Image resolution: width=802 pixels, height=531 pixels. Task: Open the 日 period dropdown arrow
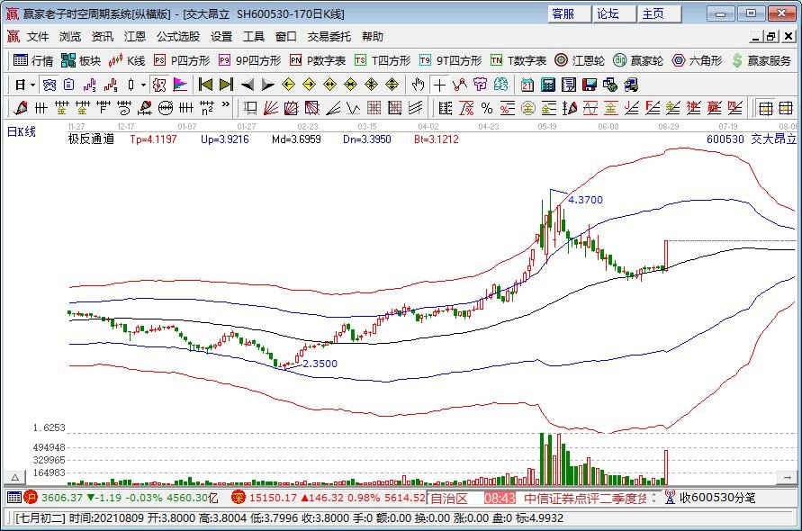tap(33, 85)
